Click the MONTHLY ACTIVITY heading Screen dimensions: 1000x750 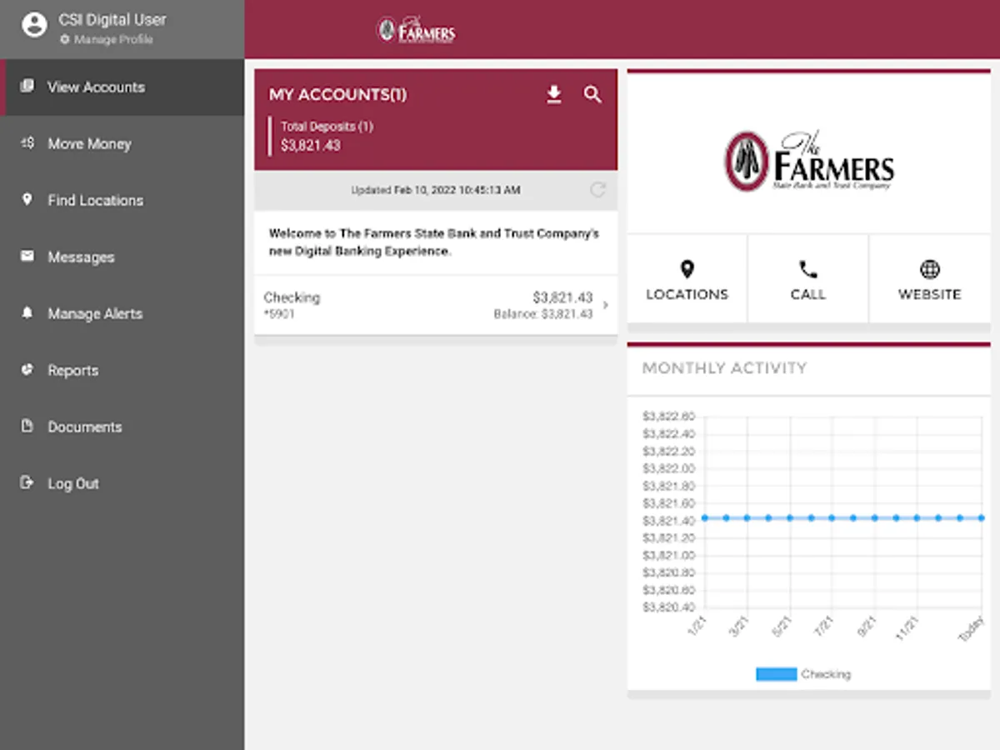[724, 367]
